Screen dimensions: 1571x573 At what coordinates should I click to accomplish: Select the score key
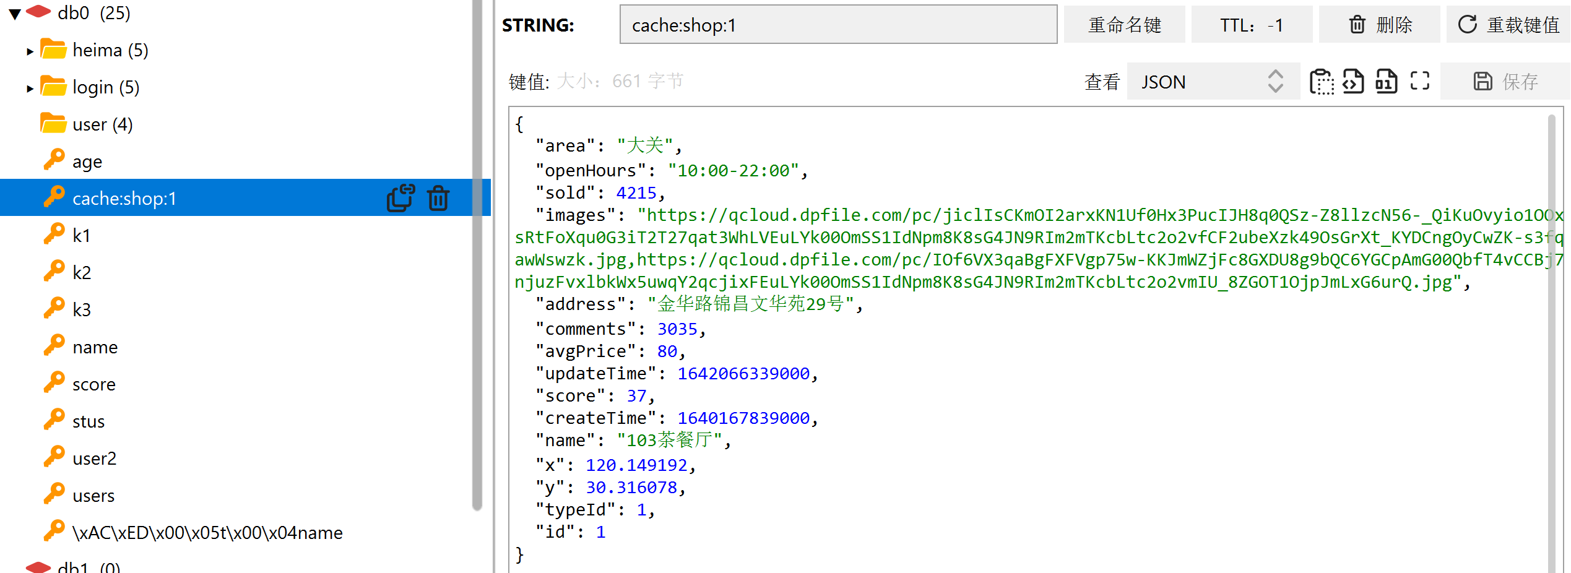click(x=94, y=384)
